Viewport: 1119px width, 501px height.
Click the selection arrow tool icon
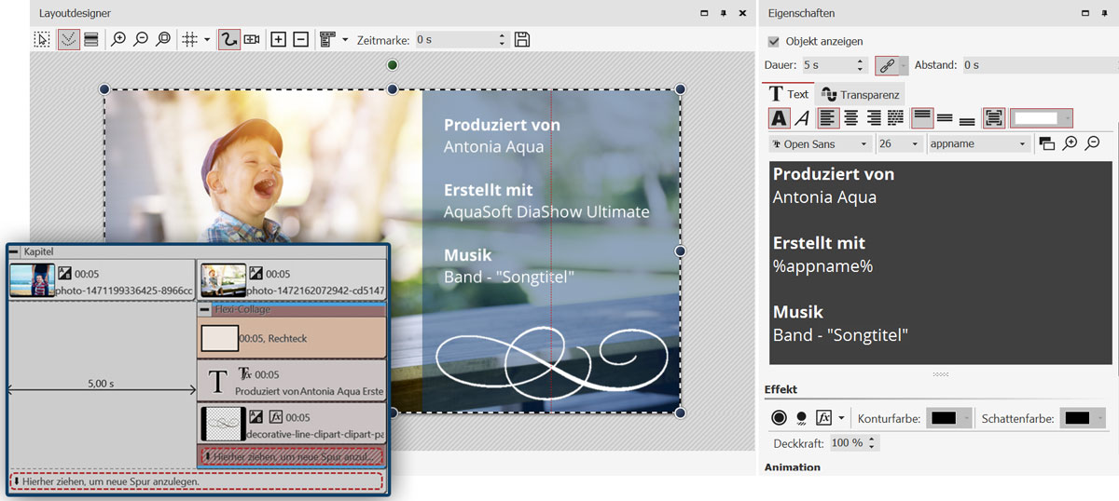(42, 39)
